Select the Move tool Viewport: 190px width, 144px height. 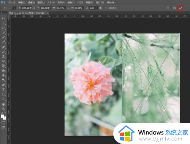coord(3,19)
